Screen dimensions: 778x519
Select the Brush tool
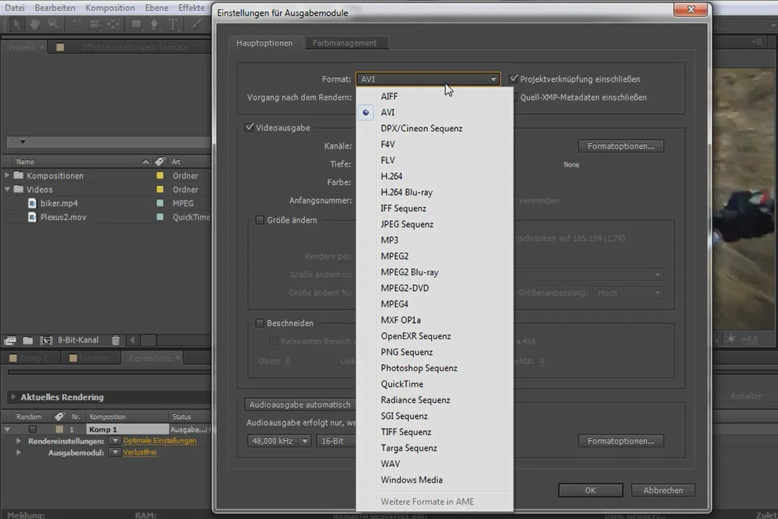click(x=196, y=25)
